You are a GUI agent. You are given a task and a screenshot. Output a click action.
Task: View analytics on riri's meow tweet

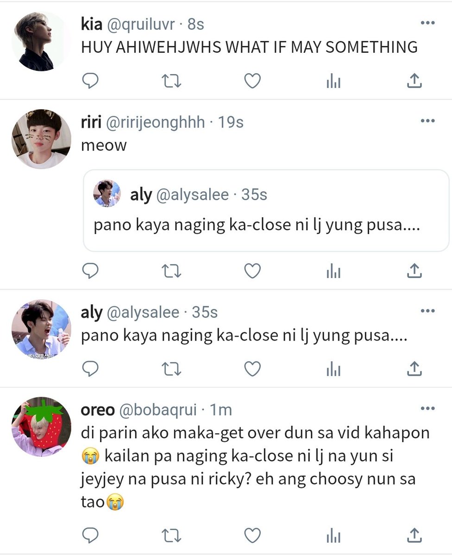333,271
